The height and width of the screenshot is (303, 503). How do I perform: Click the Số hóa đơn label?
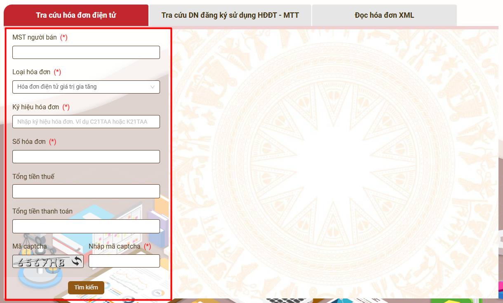(x=29, y=142)
